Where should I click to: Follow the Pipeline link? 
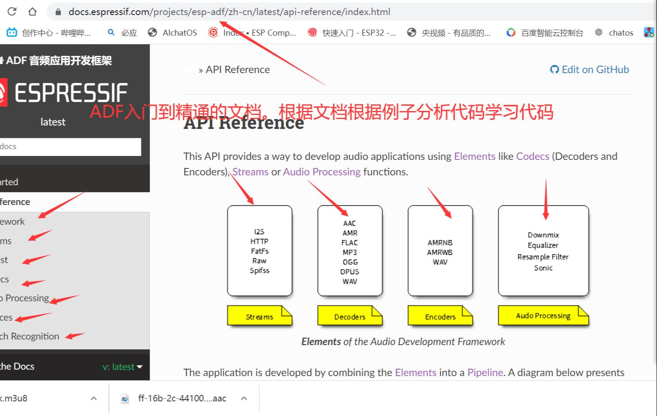485,372
